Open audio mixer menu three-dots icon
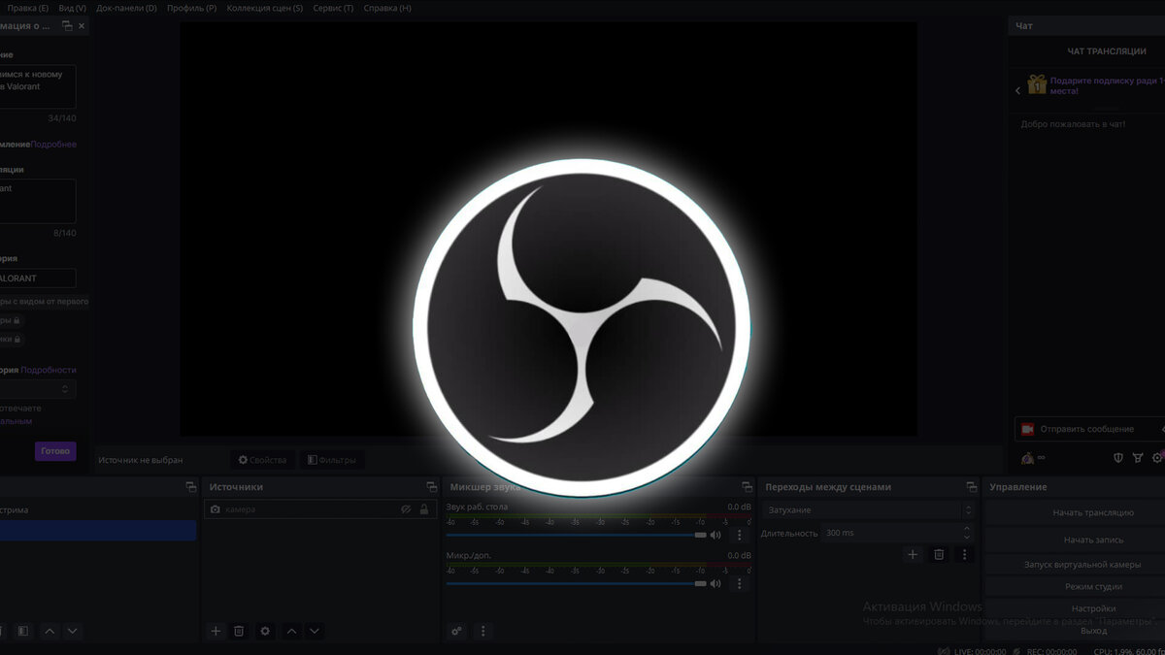The width and height of the screenshot is (1165, 655). click(483, 631)
